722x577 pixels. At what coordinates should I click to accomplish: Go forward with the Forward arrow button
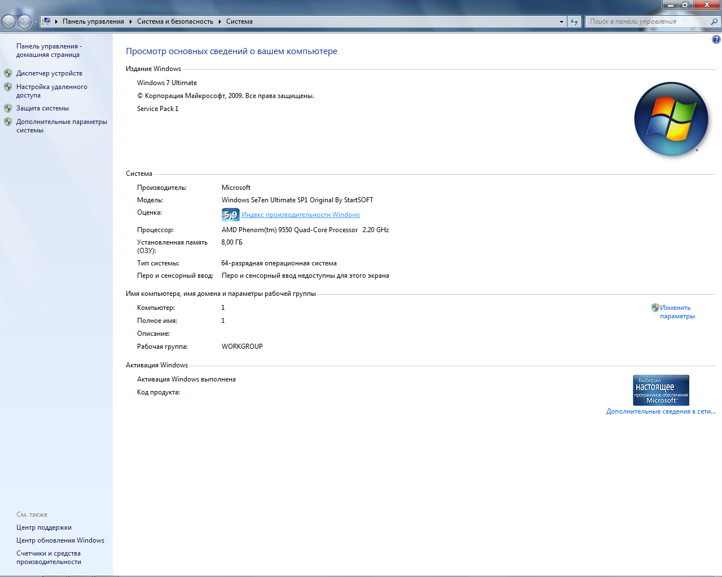(x=24, y=21)
